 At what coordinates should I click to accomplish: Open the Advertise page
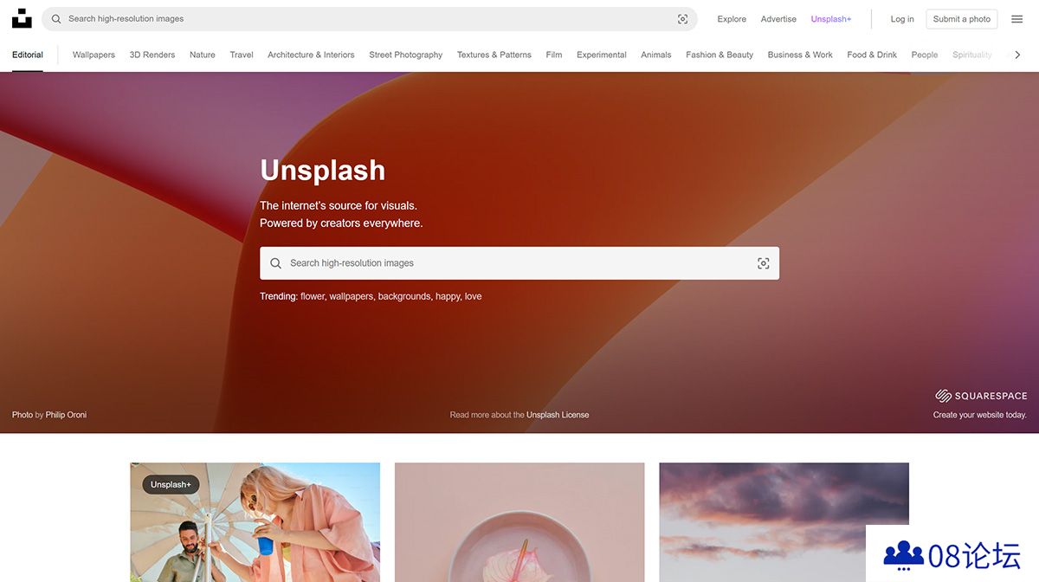click(778, 19)
